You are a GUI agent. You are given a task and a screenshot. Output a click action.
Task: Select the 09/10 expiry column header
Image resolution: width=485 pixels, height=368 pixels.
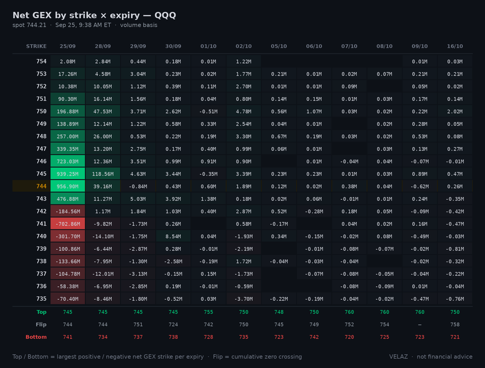point(420,46)
